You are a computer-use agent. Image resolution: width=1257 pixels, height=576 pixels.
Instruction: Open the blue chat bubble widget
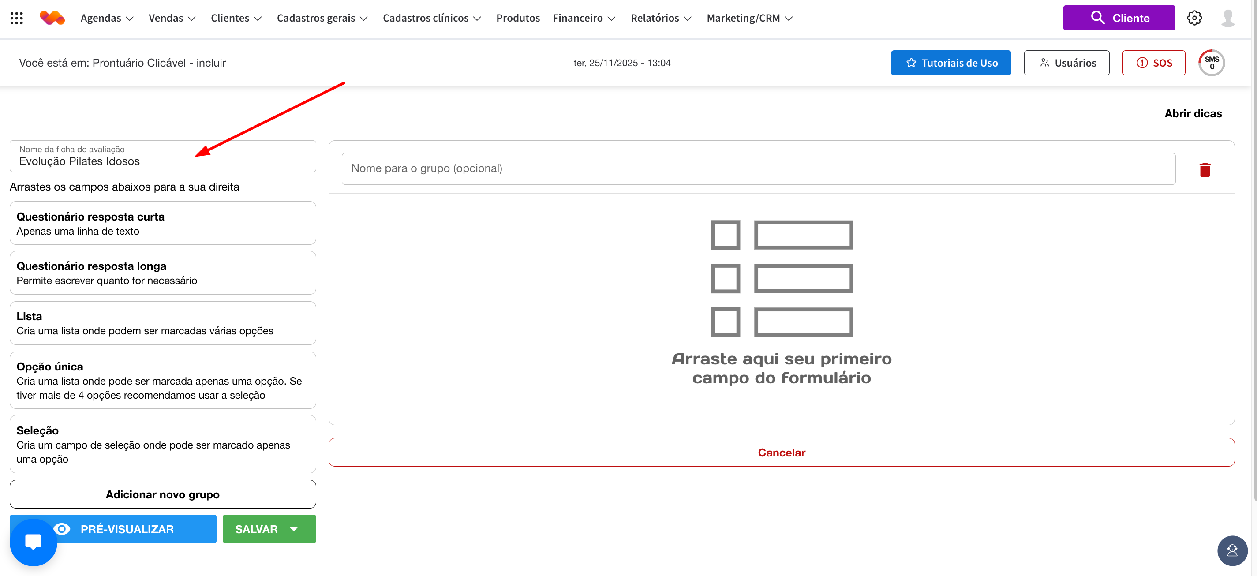(x=33, y=541)
